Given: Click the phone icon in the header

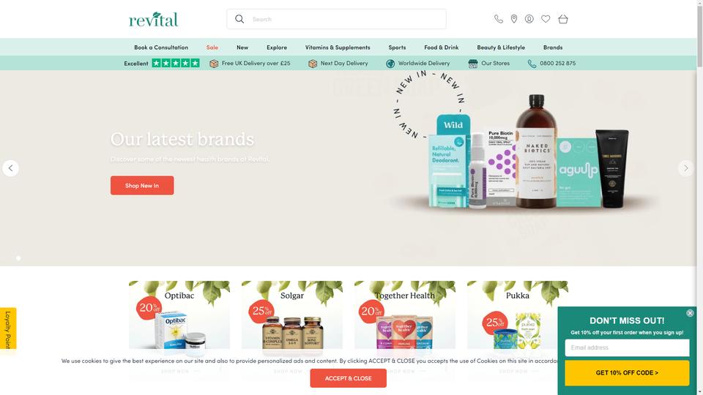Looking at the screenshot, I should [x=499, y=19].
